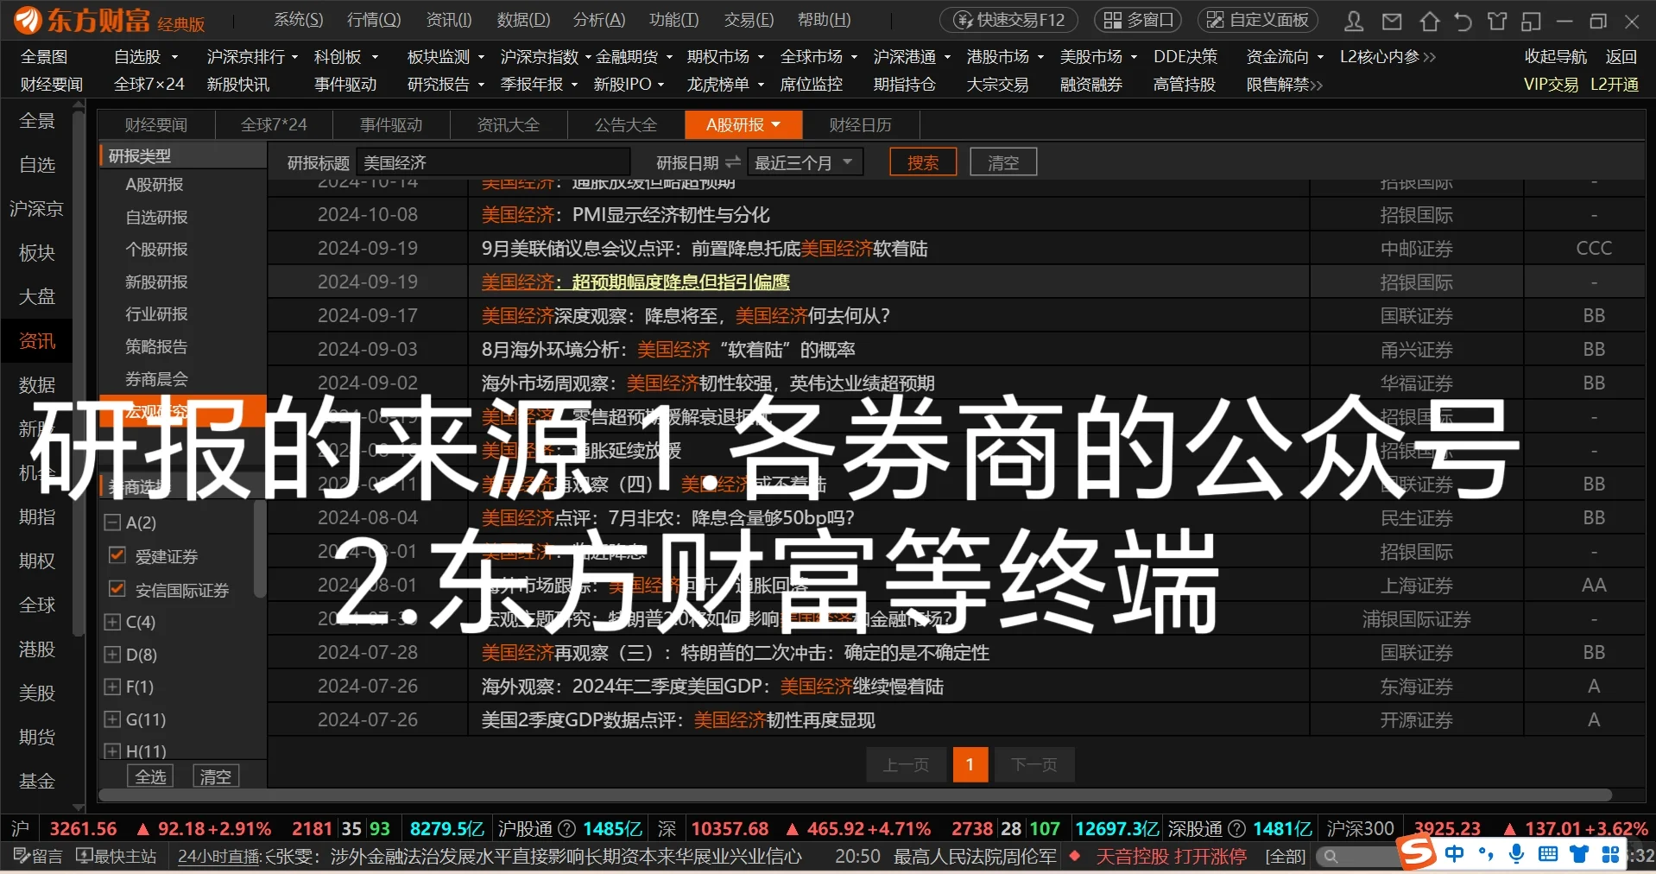Click the 研报标题 input field
The height and width of the screenshot is (874, 1656).
pyautogui.click(x=494, y=162)
